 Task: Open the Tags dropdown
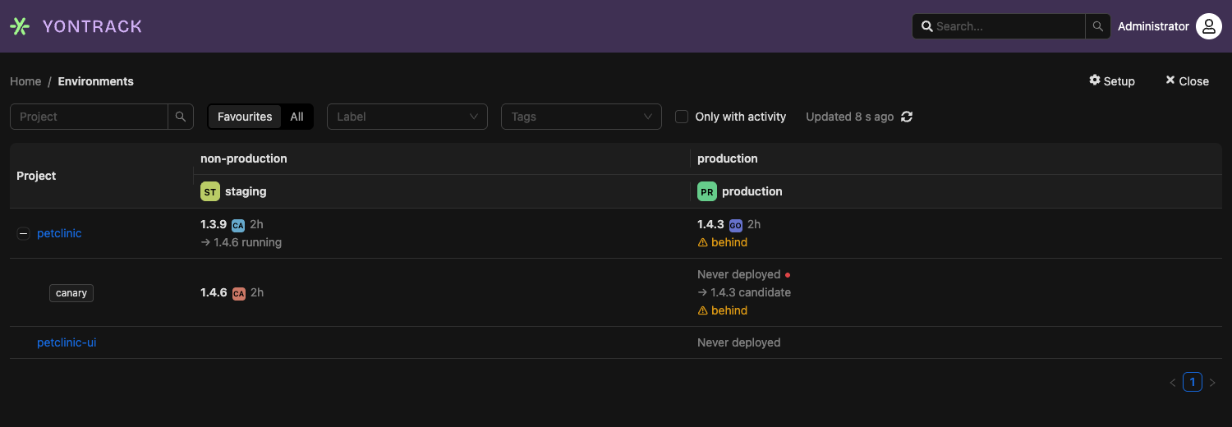[582, 117]
